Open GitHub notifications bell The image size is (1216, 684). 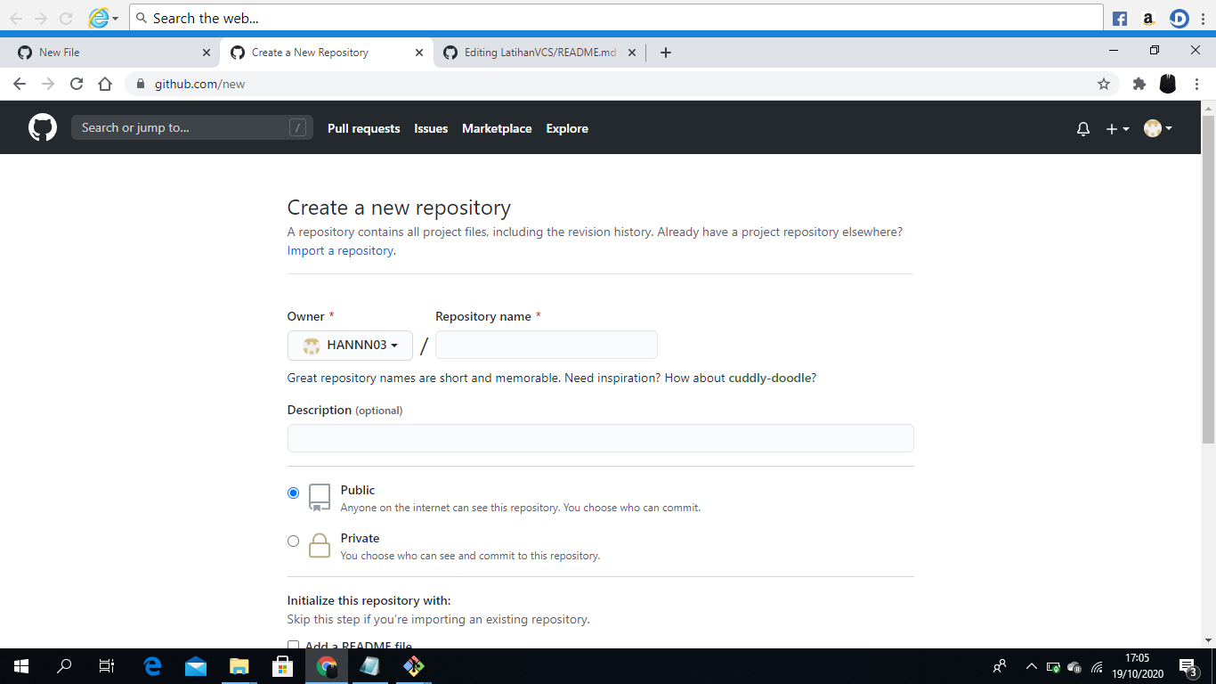pyautogui.click(x=1082, y=128)
